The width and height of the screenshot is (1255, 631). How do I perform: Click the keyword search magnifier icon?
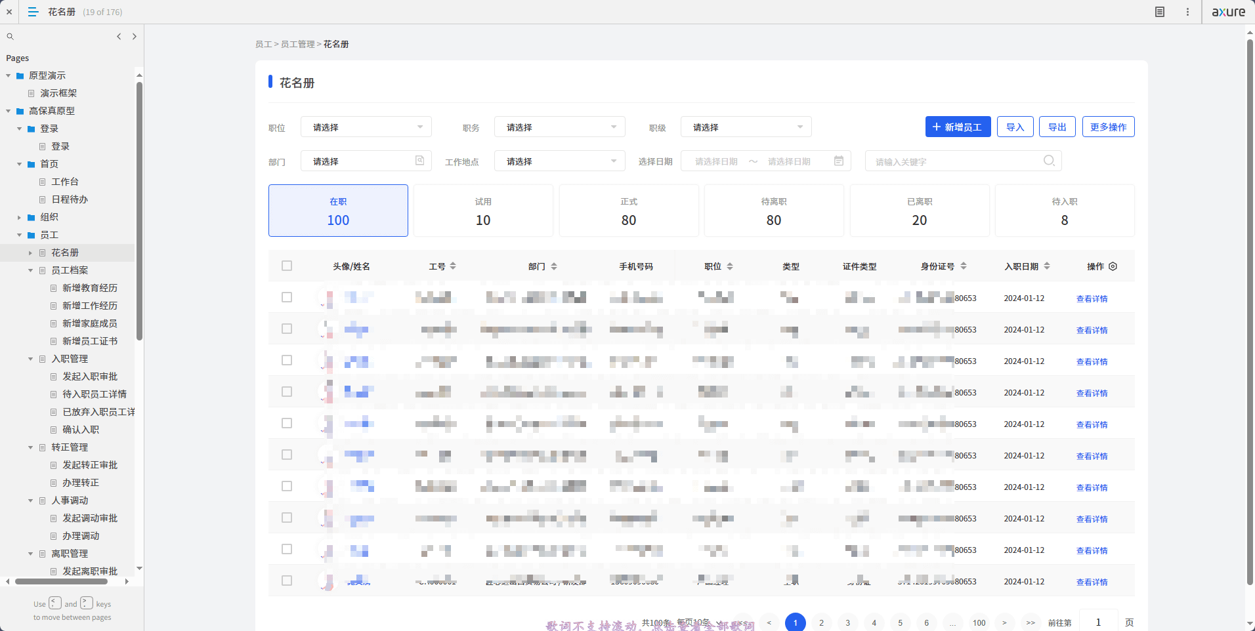(x=1049, y=161)
